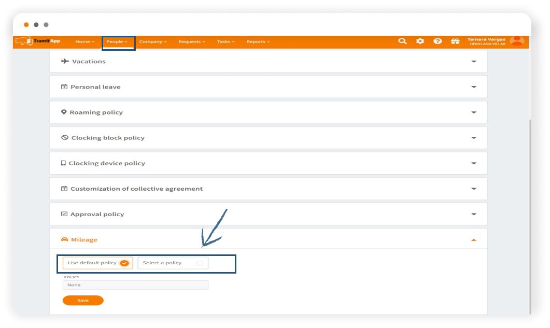Click Tamara Vargas user avatar
Screen dimensions: 550x328
coord(517,41)
